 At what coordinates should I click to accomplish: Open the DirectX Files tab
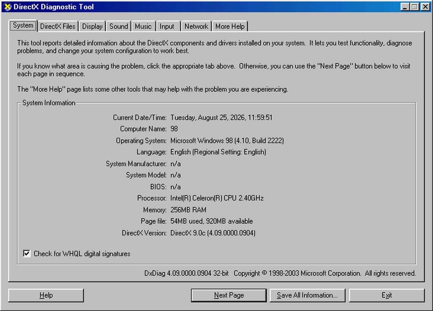pos(58,26)
